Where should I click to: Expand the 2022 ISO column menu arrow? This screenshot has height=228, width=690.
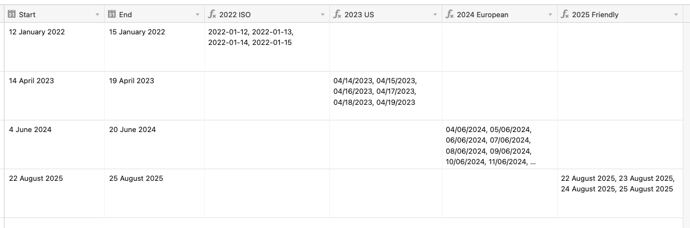coord(323,15)
